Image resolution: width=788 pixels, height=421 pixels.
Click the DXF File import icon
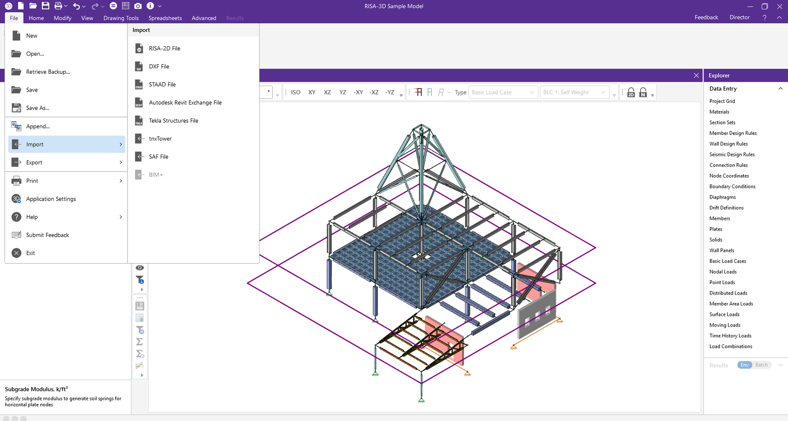click(x=139, y=66)
